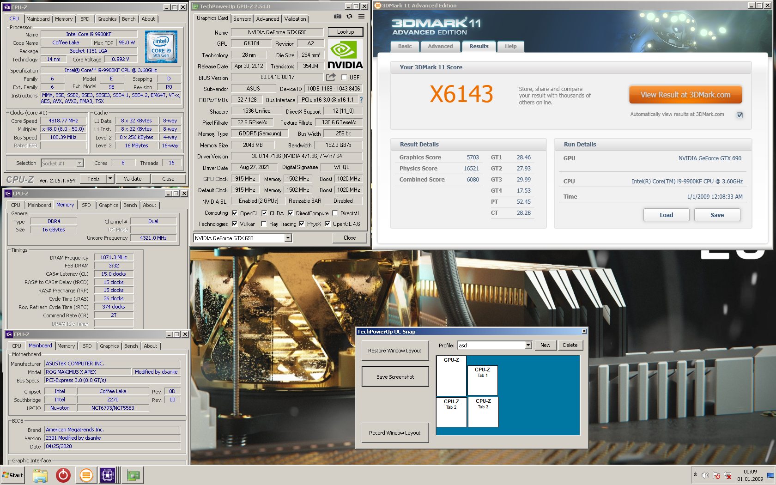Switch to the Advanced tab in GPU-Z

(x=267, y=19)
